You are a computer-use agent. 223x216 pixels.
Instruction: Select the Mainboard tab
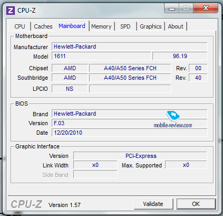(x=72, y=26)
